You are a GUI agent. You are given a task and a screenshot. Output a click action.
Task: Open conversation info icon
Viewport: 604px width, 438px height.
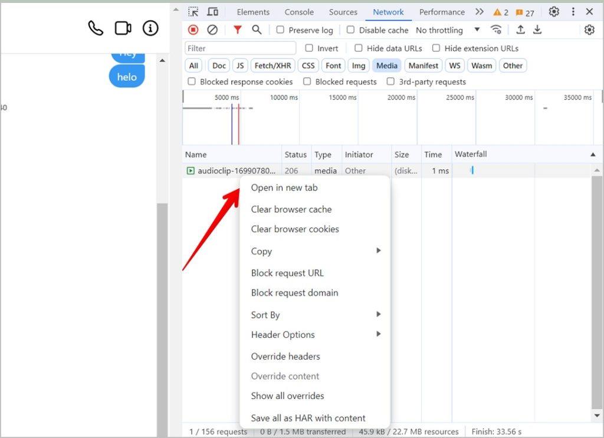pos(150,28)
